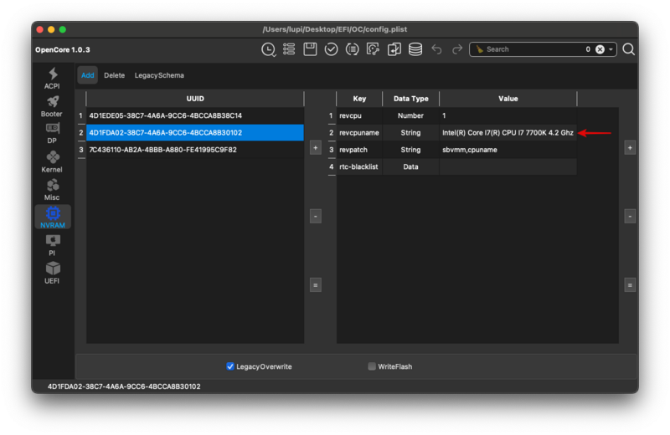Switch to the Delete tab
This screenshot has height=435, width=670.
click(x=115, y=75)
